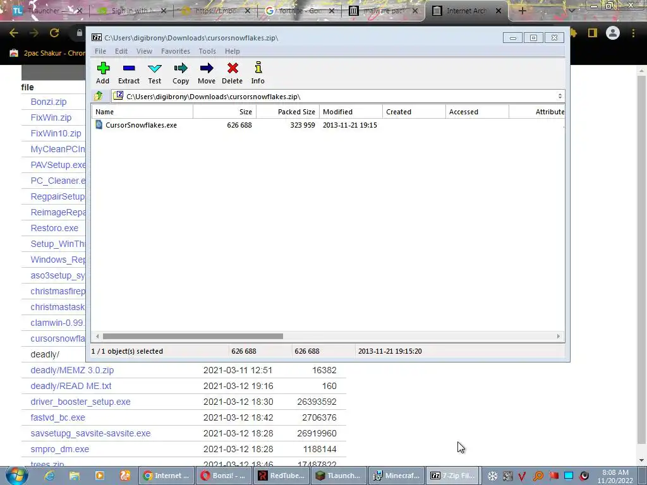Image resolution: width=647 pixels, height=485 pixels.
Task: Go up one folder level icon
Action: tap(98, 96)
